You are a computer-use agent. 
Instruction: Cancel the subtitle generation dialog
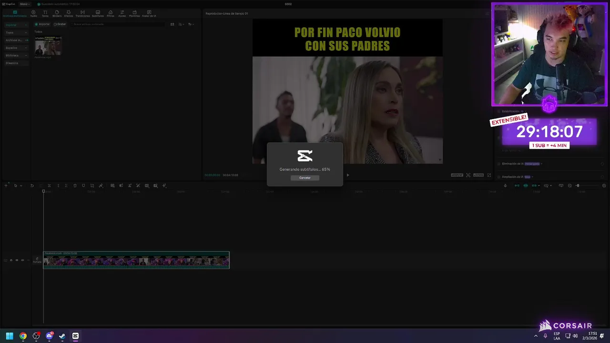(x=305, y=178)
